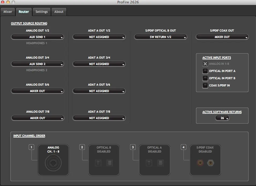Open Analog Out 5/6 source dropdown

pyautogui.click(x=37, y=91)
